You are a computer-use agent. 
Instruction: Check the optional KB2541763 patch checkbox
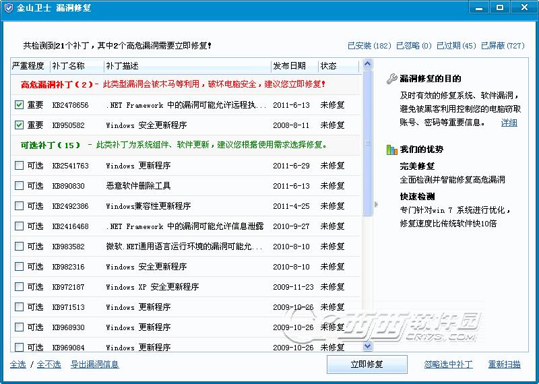point(19,166)
